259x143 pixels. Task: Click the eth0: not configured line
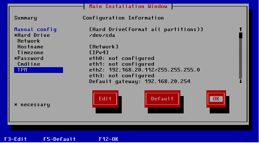tap(122, 58)
